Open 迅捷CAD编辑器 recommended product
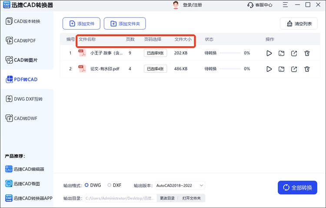326x208 pixels. pos(24,169)
